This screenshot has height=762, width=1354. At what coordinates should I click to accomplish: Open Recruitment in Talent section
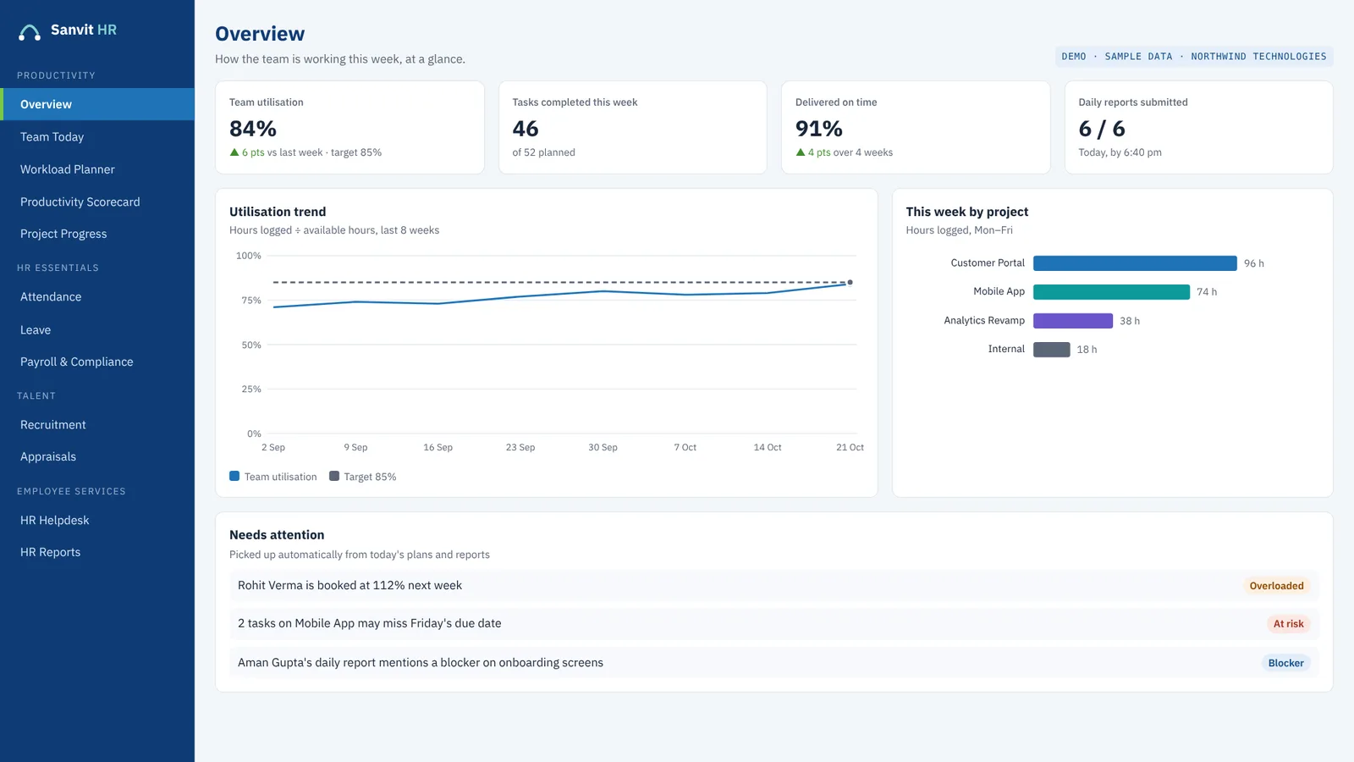click(97, 424)
